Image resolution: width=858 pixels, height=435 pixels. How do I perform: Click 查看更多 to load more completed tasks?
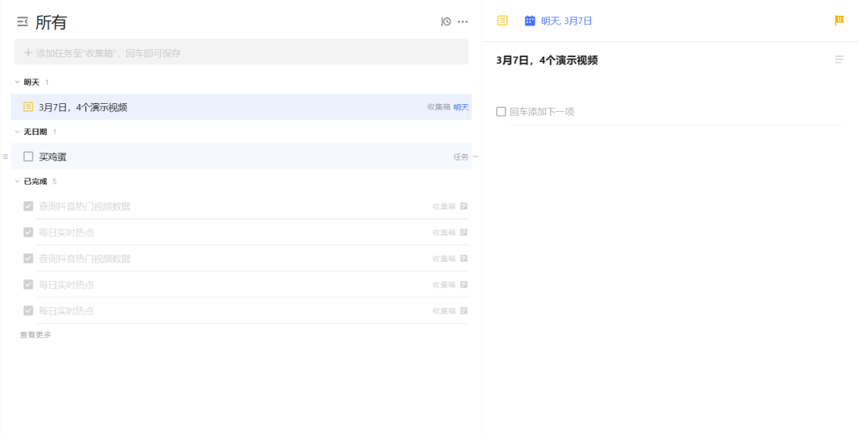point(36,335)
